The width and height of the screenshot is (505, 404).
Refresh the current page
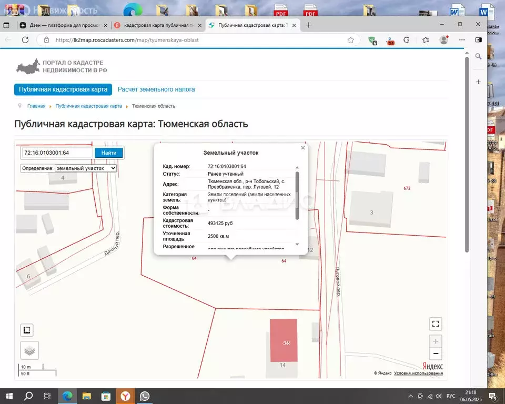(x=25, y=40)
